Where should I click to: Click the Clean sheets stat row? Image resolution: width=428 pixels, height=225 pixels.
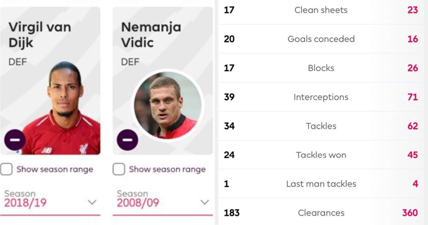321,10
